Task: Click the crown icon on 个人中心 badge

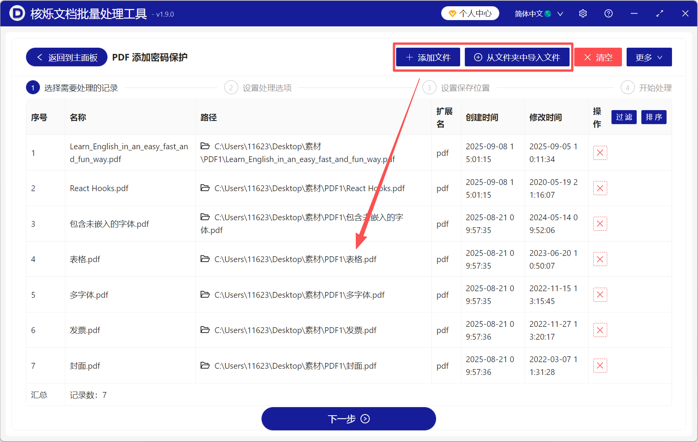Action: coord(452,13)
